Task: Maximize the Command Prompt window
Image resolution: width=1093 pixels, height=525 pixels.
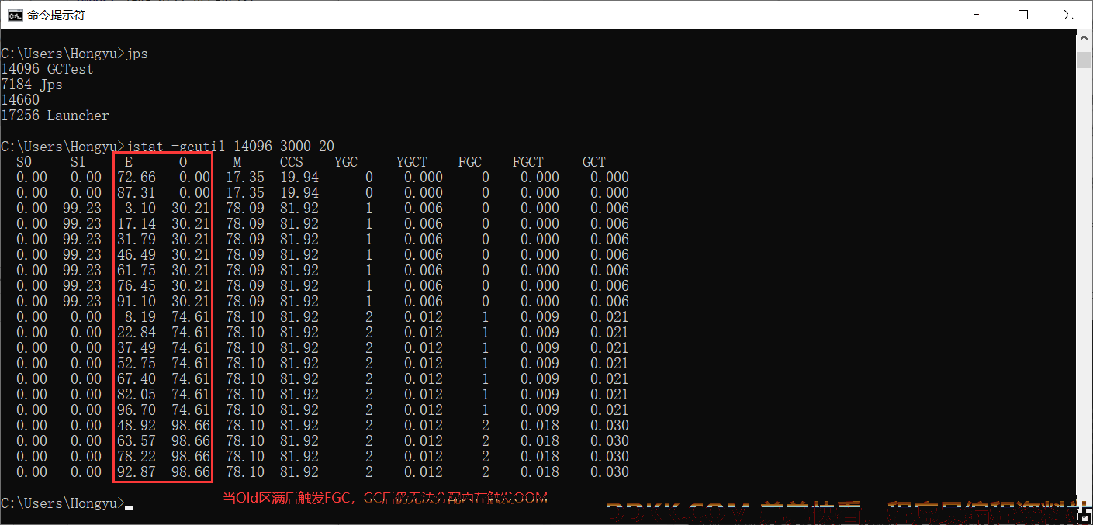Action: (x=1022, y=15)
